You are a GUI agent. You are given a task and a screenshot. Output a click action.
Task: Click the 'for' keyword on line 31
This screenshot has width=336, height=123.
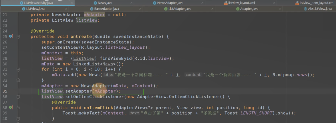pos(45,69)
